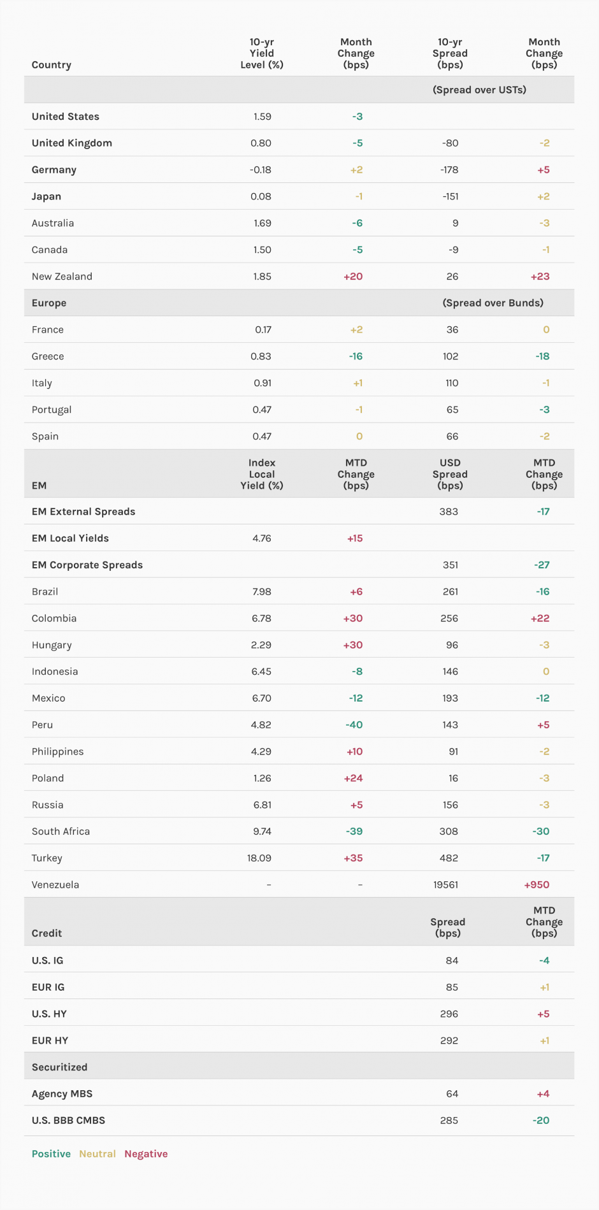Click the U.S. HY spread value
Screen dimensions: 599x1210
(x=449, y=1014)
